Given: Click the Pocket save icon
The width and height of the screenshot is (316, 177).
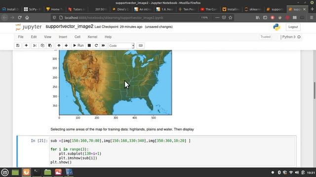Looking at the screenshot, I should coord(224,18).
